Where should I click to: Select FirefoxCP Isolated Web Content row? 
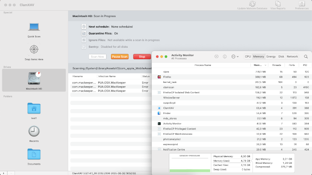232,92
